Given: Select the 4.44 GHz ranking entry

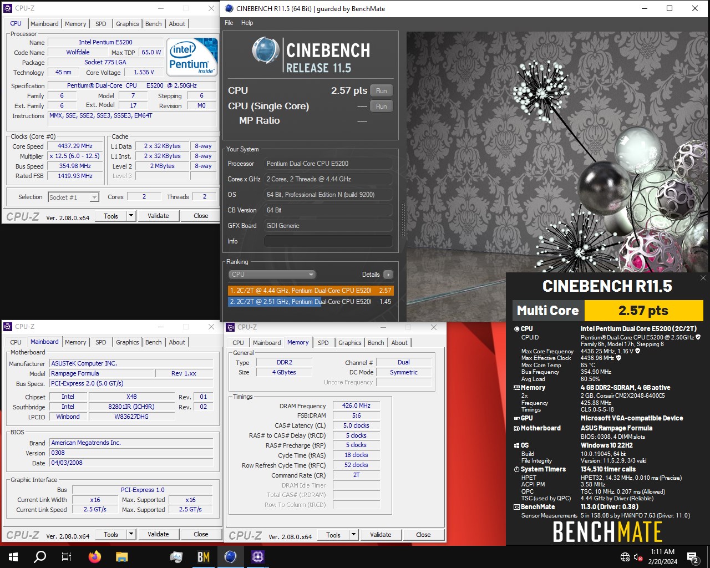Looking at the screenshot, I should (x=311, y=291).
